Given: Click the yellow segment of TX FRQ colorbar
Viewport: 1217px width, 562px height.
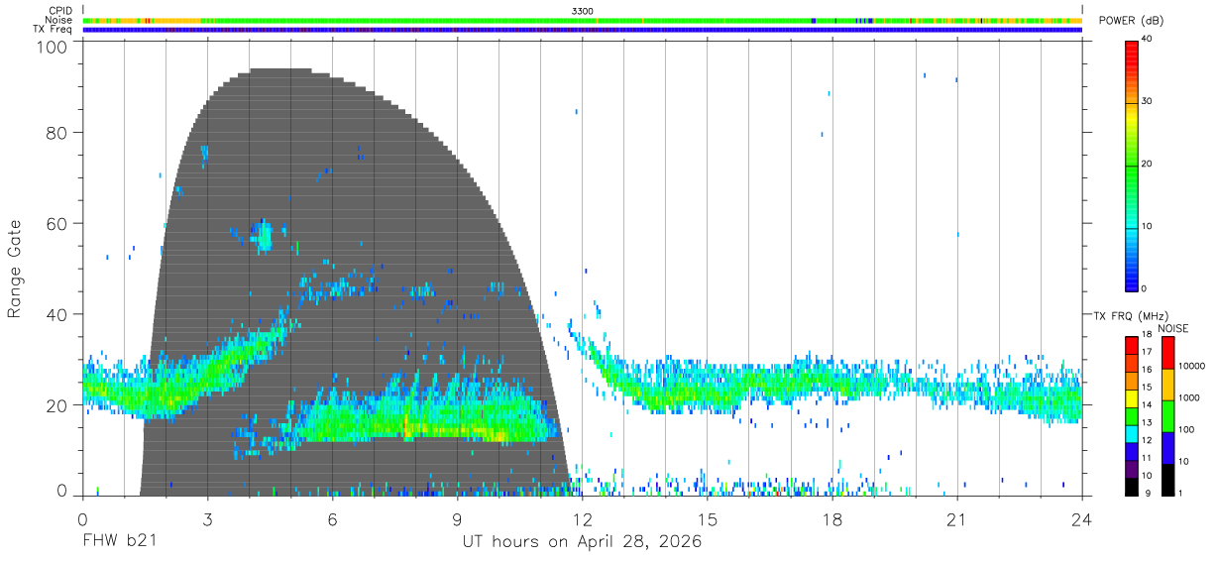Looking at the screenshot, I should coord(1131,397).
